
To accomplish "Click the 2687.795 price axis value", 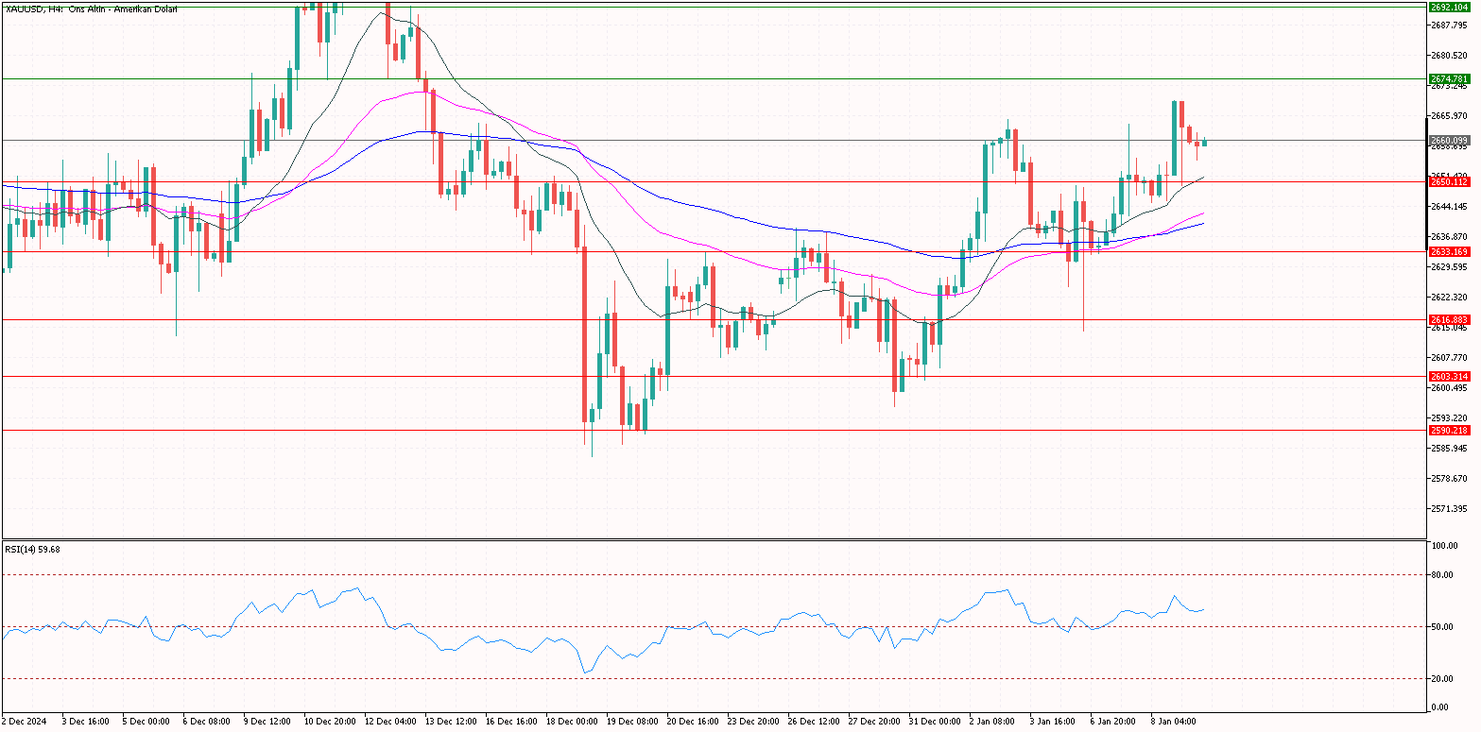I will tap(1449, 26).
